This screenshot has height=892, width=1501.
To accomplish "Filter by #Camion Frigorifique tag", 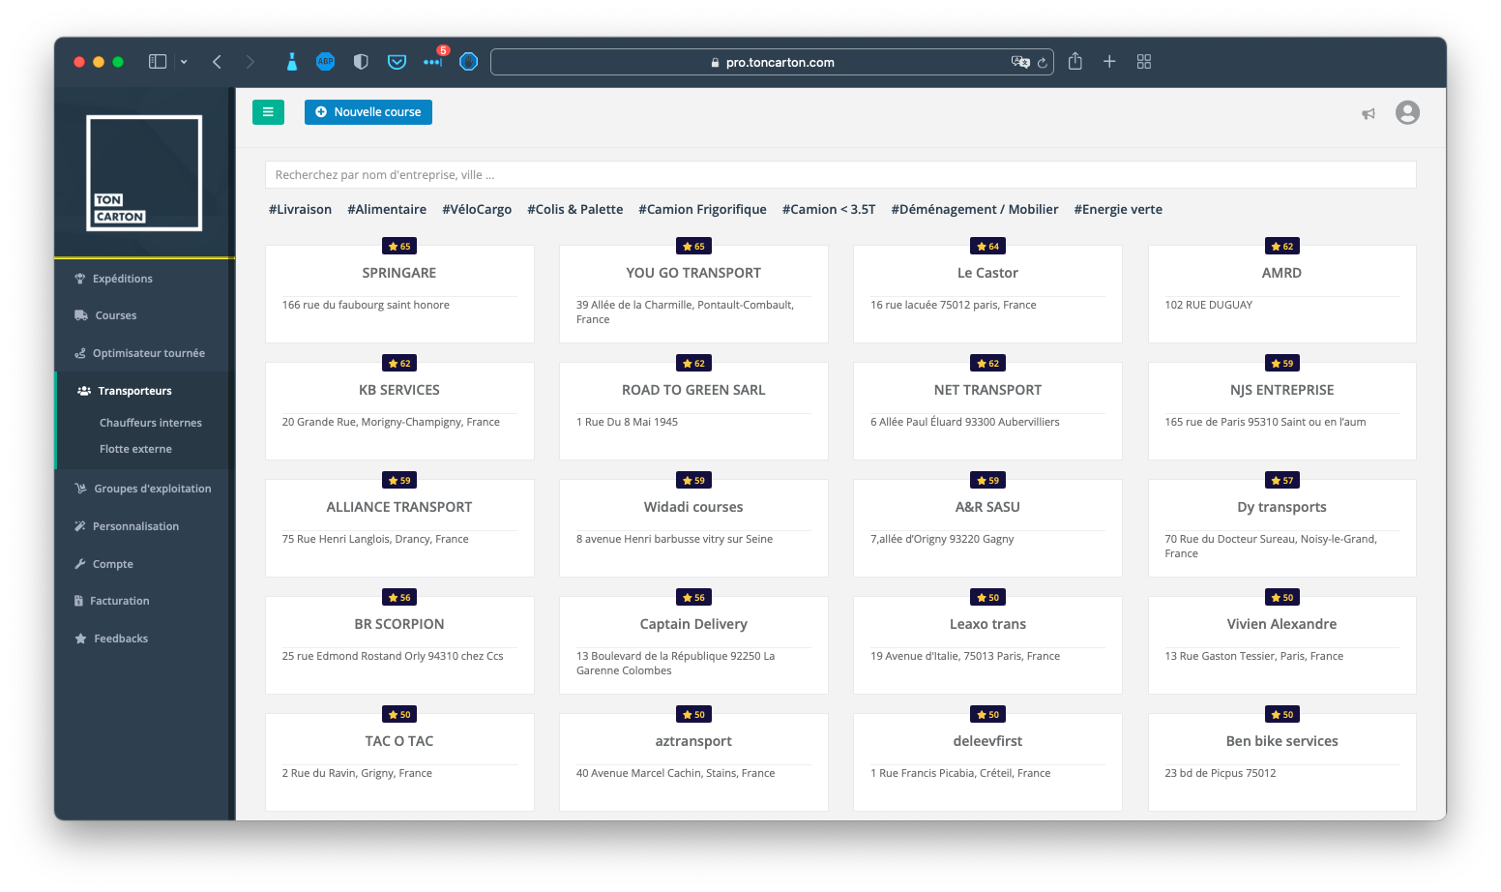I will coord(702,209).
